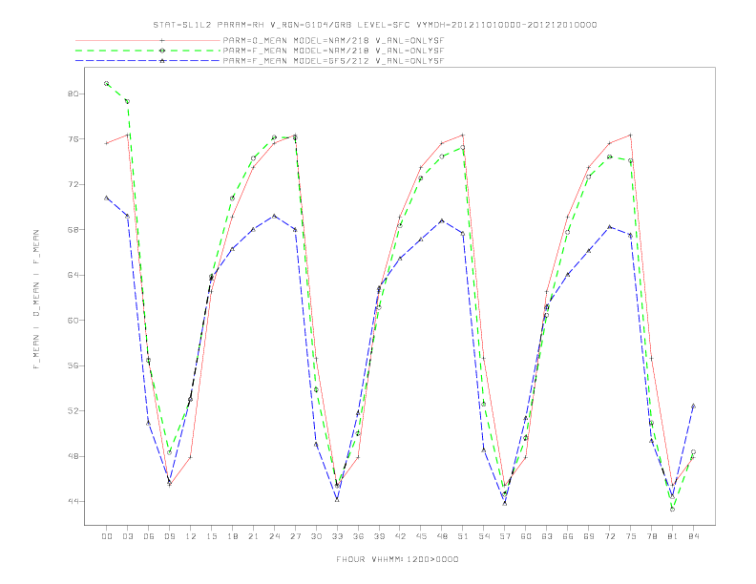
Task: Select the blue F_MEAN GFS/212 legend label
Action: pyautogui.click(x=334, y=61)
